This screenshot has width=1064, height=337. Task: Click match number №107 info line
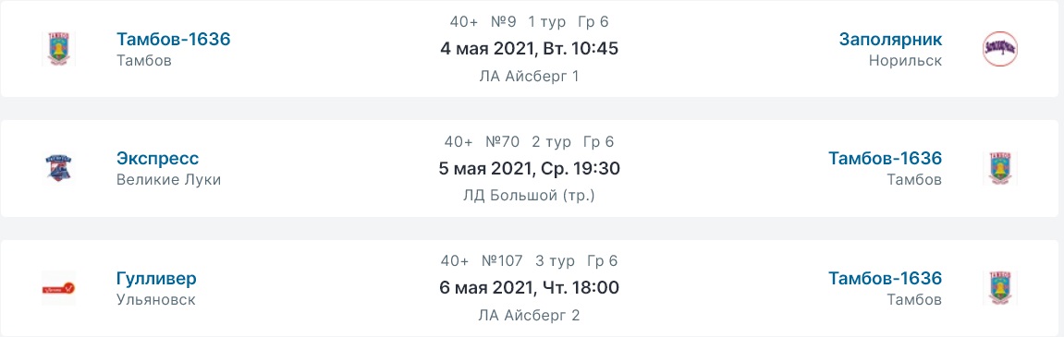coord(530,261)
